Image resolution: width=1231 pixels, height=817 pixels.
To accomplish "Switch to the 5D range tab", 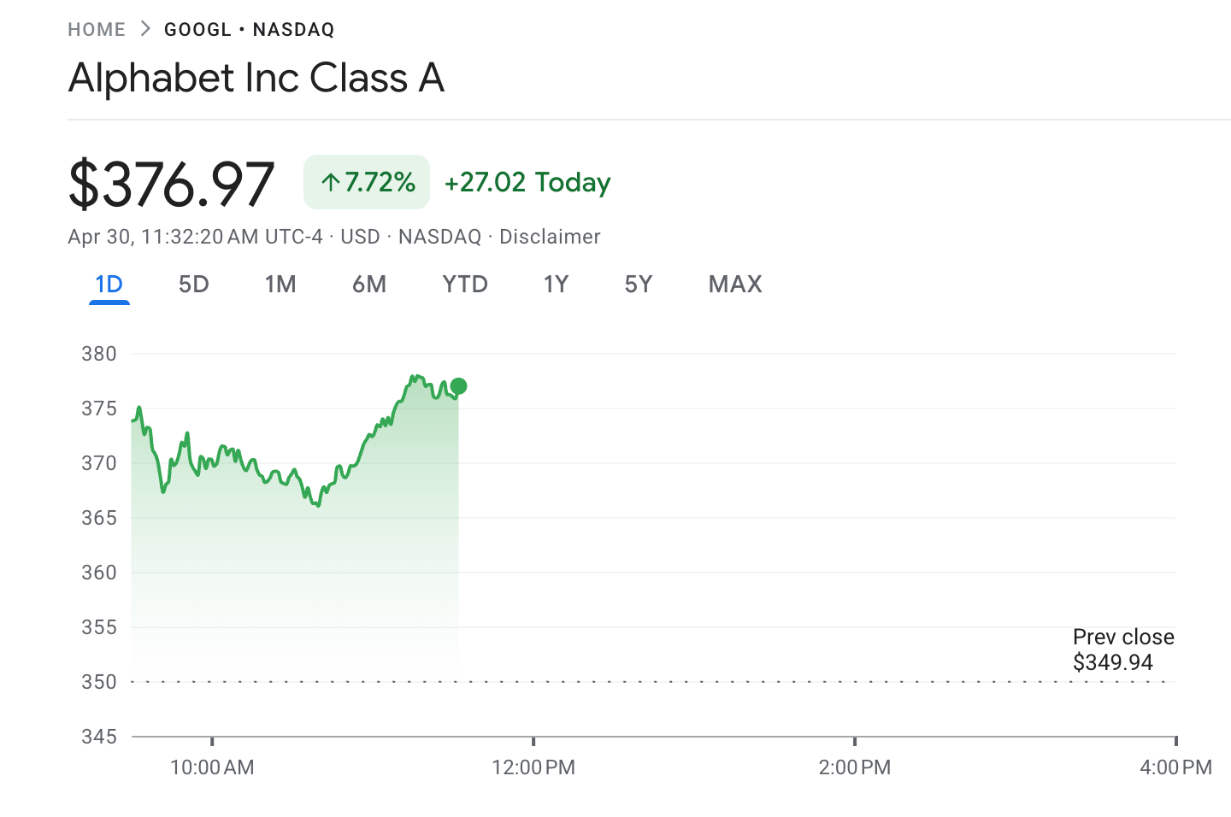I will 193,285.
